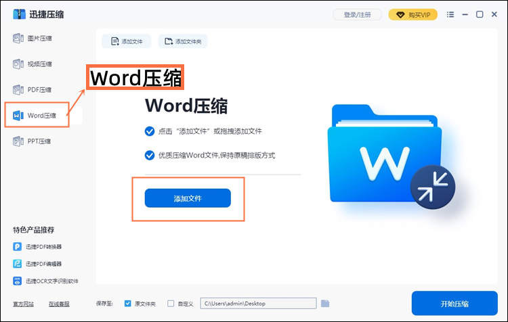The image size is (508, 322).
Task: Open 登录/注册 login or register
Action: (x=357, y=15)
